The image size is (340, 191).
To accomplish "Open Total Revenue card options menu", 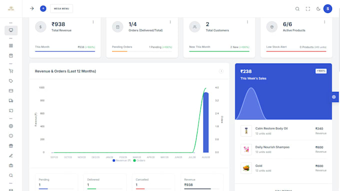I will (x=93, y=22).
